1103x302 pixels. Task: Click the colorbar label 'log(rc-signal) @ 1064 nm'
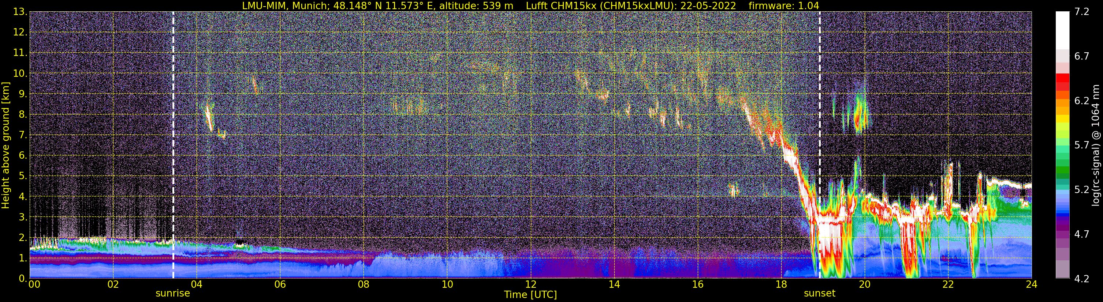(1096, 145)
